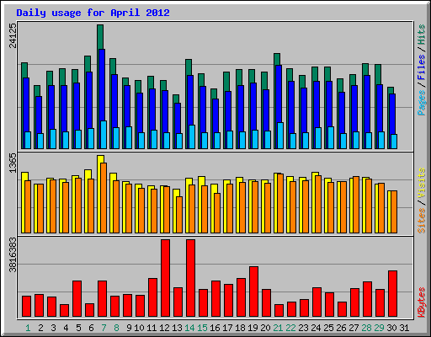Click the 'Daily usage for April 2012' title

tap(93, 13)
